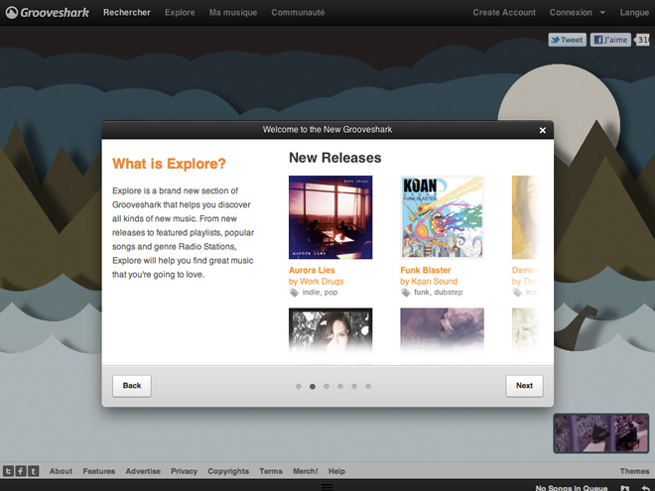Open the Merch! footer link

click(x=306, y=471)
